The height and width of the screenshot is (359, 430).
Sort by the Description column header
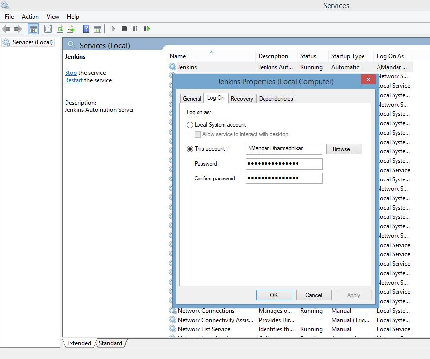[x=276, y=56]
